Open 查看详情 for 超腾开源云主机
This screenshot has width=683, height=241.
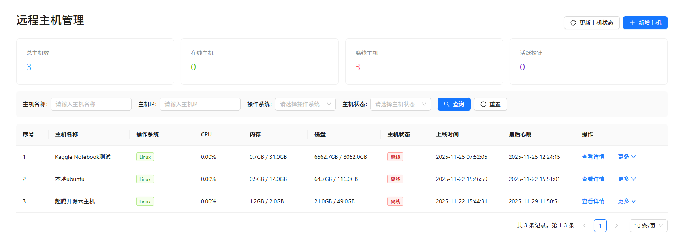(x=593, y=201)
